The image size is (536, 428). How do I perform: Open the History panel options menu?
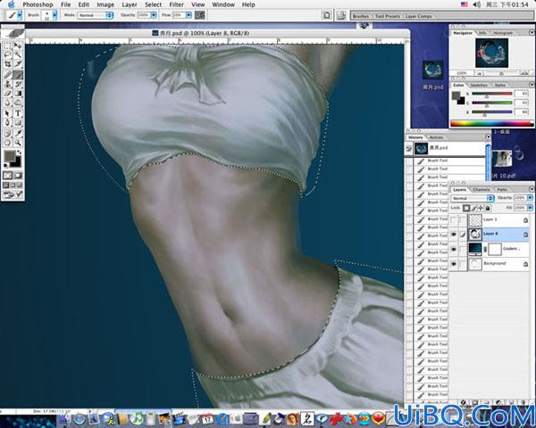488,136
